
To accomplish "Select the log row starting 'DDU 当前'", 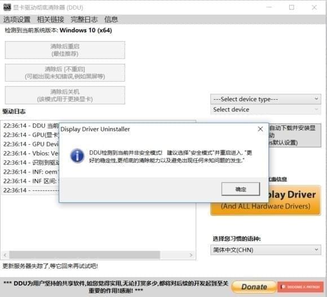I will click(x=30, y=126).
